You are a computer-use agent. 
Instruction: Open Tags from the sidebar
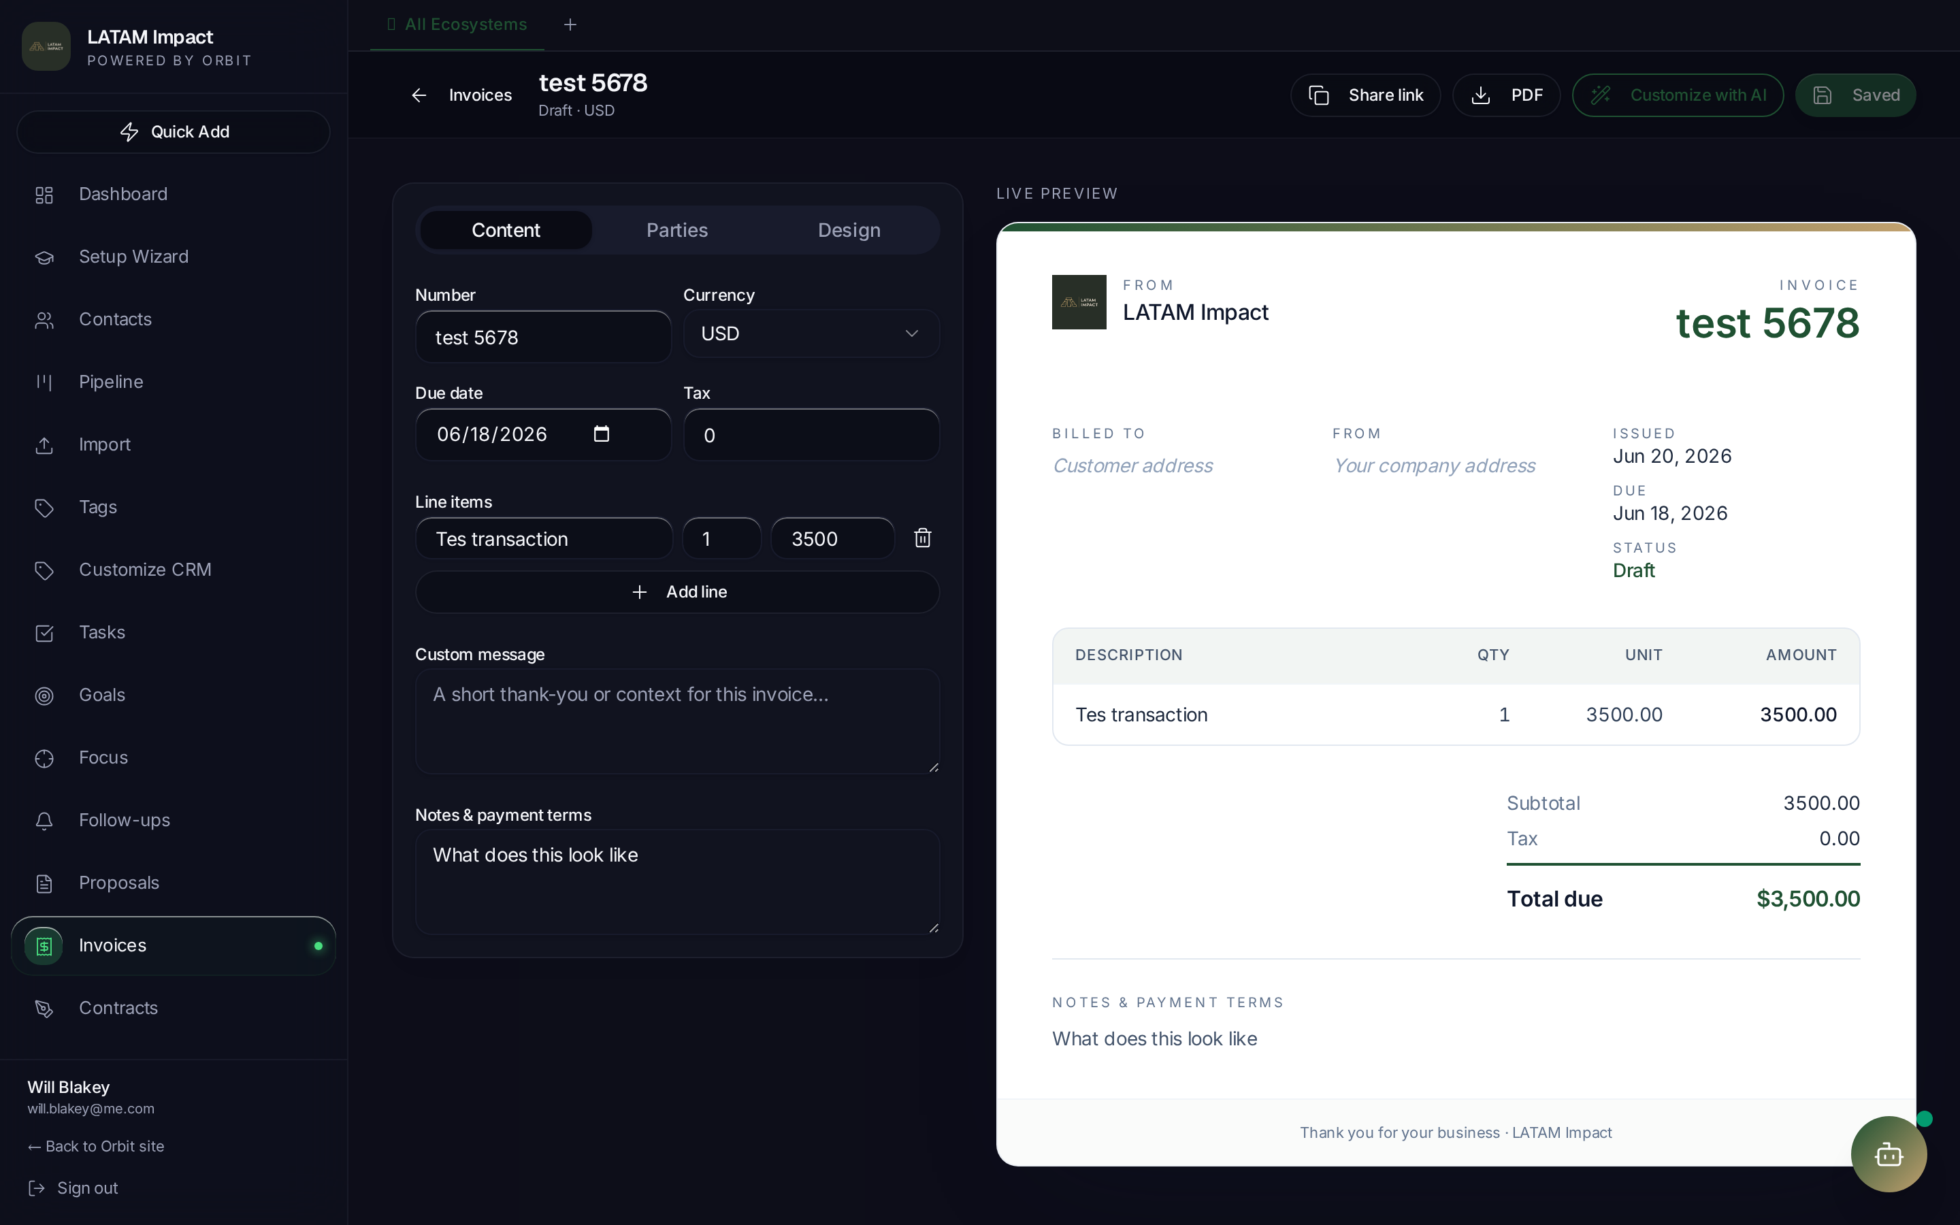click(x=174, y=507)
